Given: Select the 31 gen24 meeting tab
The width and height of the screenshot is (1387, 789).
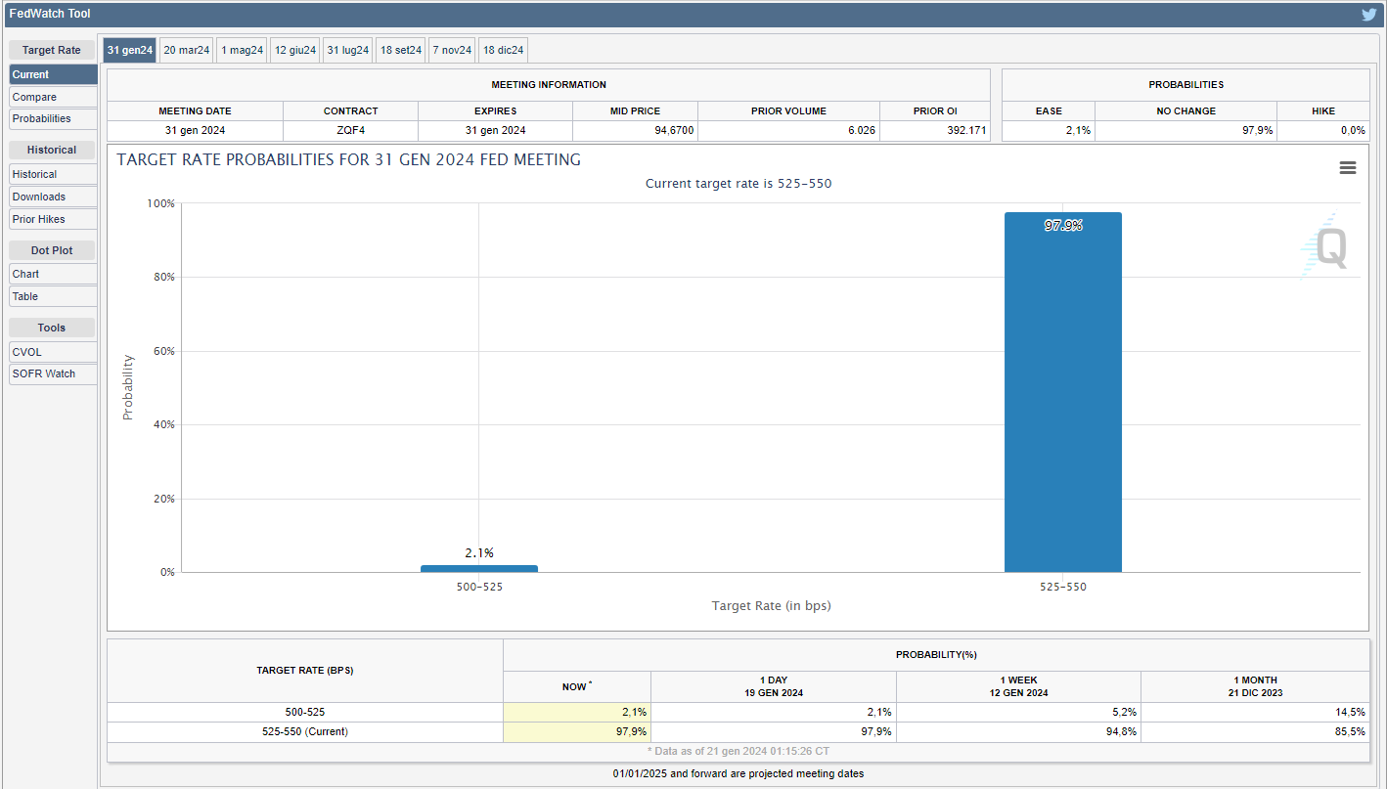Looking at the screenshot, I should pyautogui.click(x=130, y=50).
